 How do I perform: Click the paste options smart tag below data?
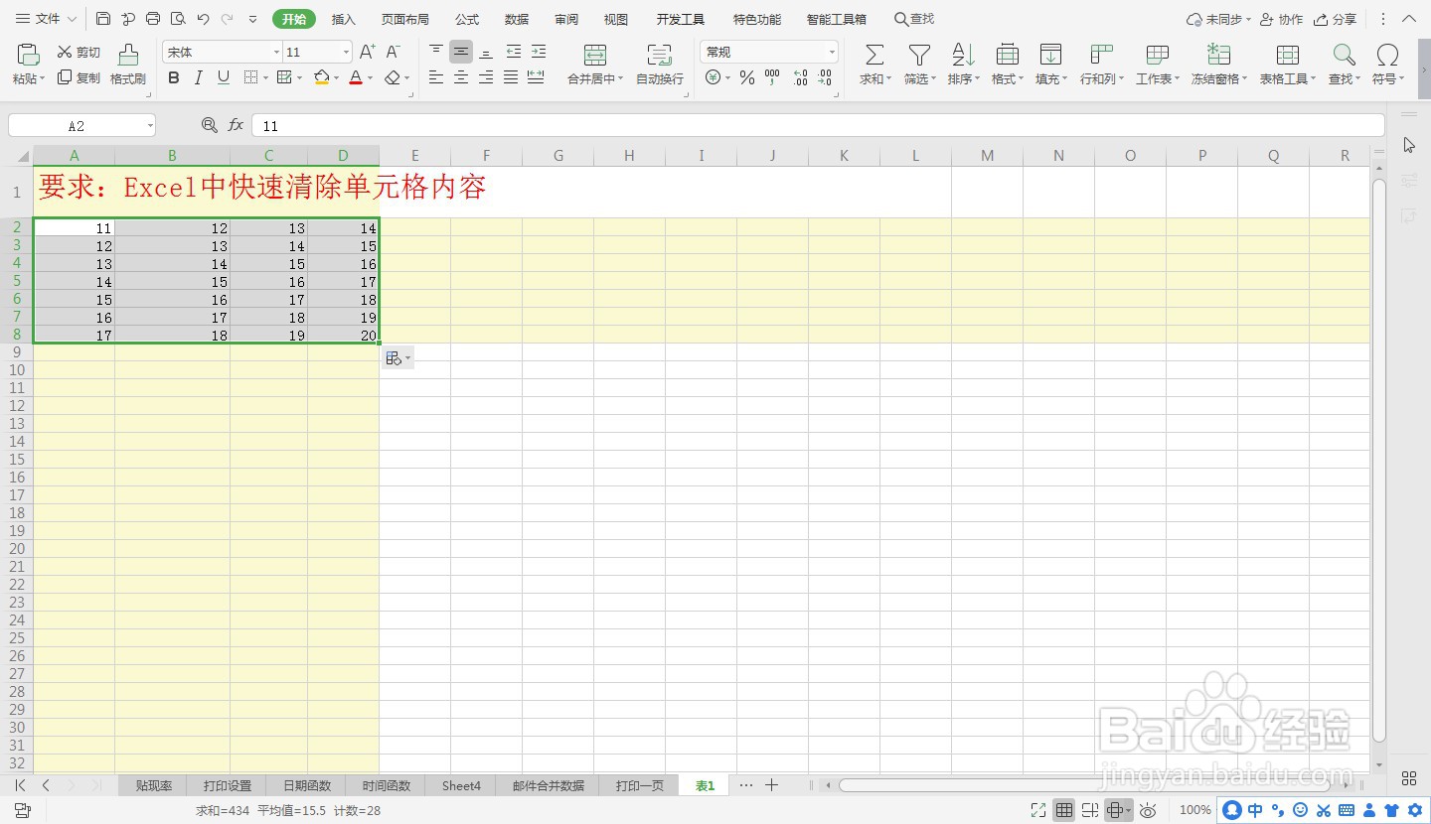pyautogui.click(x=397, y=358)
